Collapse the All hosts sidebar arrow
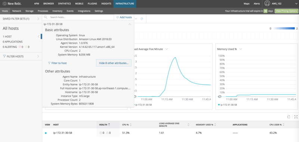 38,36
